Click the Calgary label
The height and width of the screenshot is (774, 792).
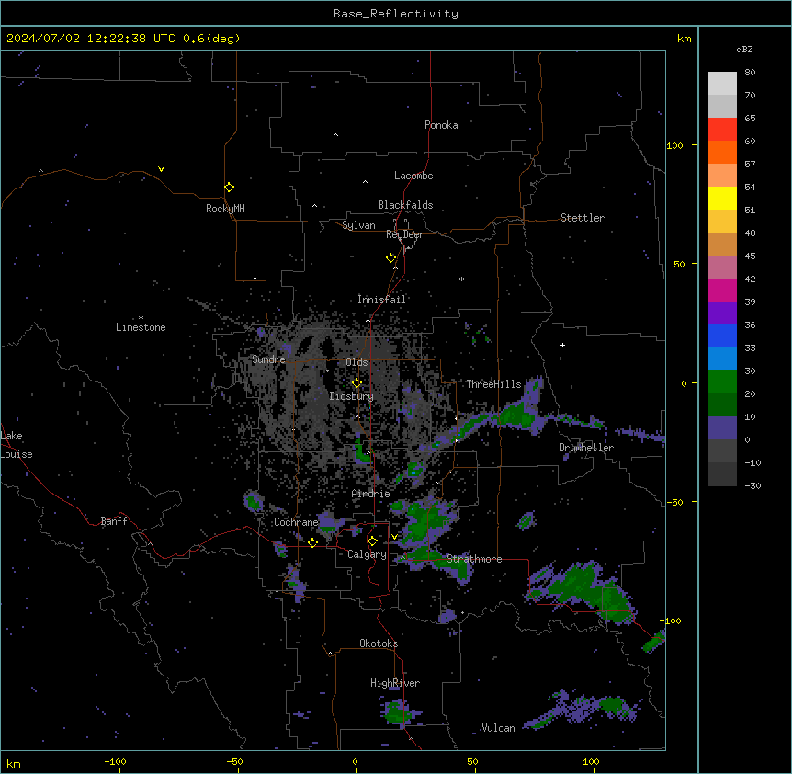point(368,554)
